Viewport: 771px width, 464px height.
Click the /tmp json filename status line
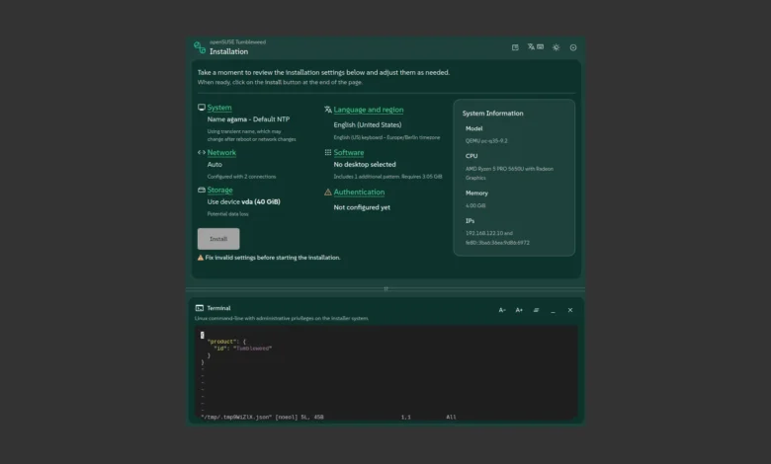pyautogui.click(x=262, y=417)
